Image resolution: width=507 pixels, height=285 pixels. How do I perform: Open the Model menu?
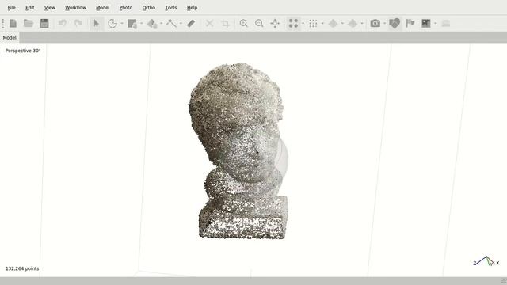102,8
